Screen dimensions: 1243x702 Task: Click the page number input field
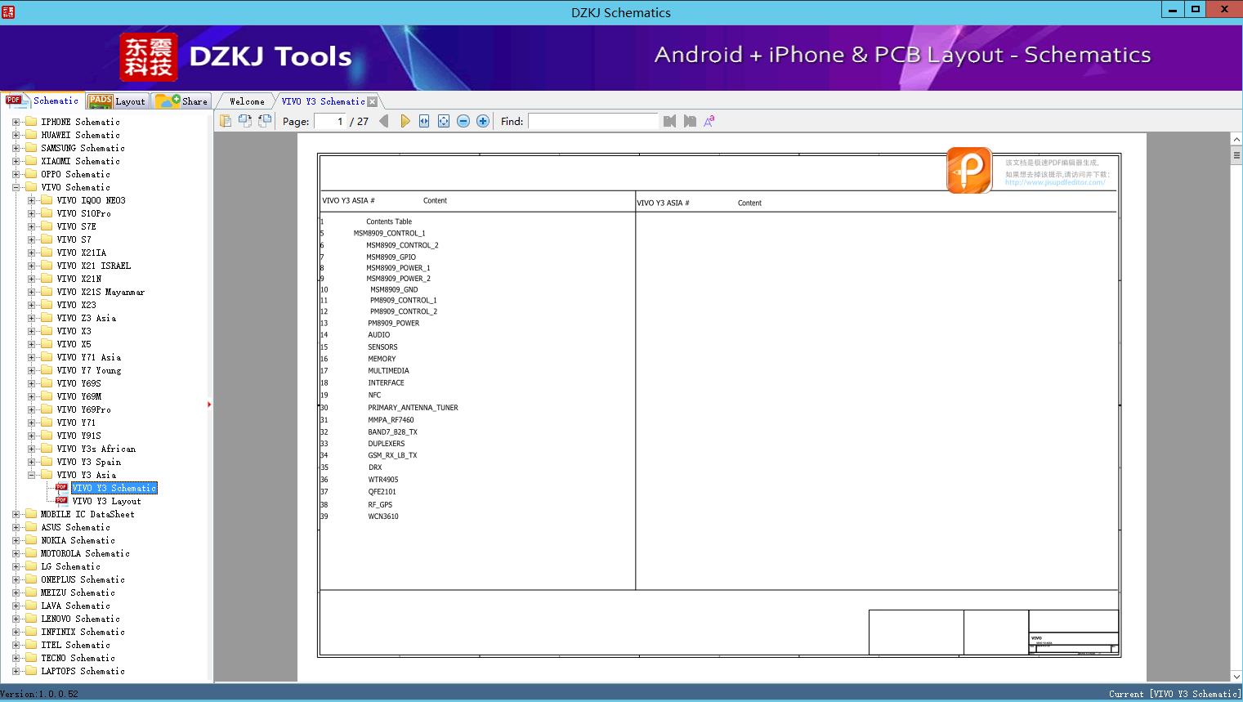(x=330, y=121)
